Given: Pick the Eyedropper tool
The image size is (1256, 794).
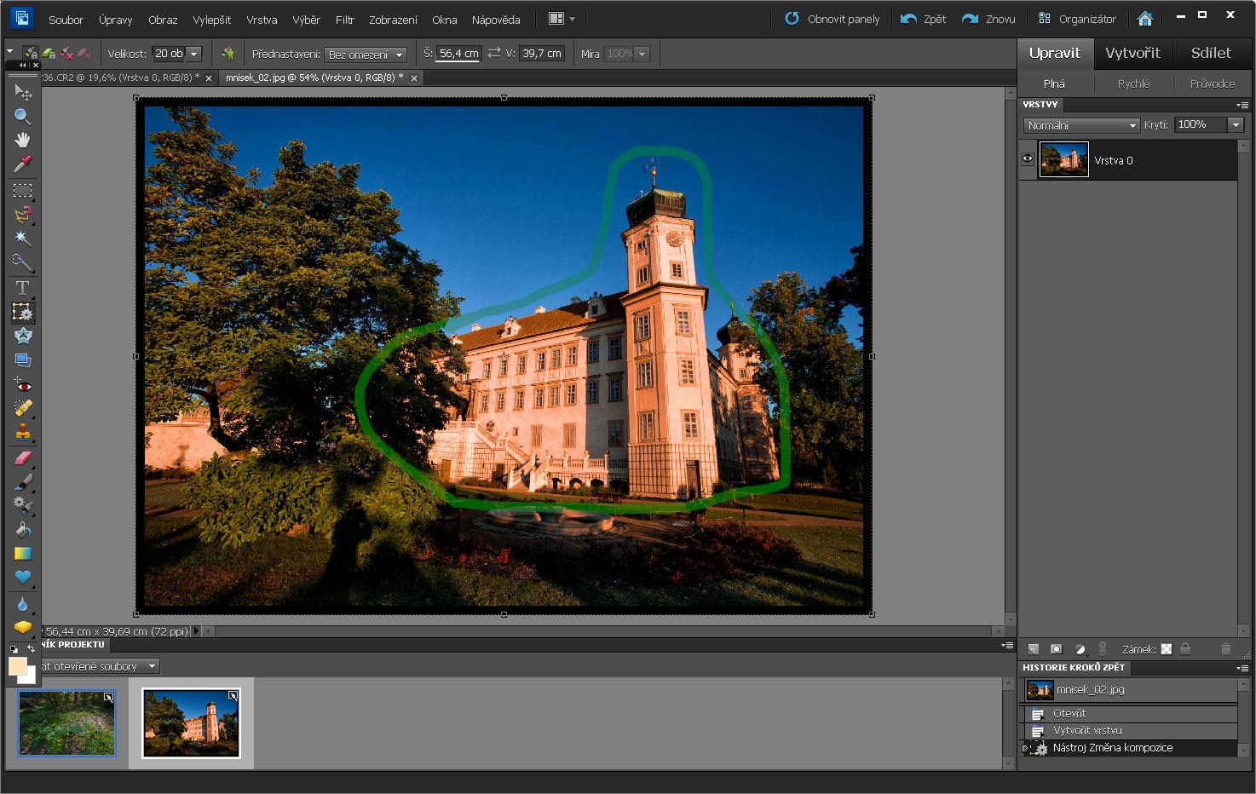Looking at the screenshot, I should coord(22,164).
